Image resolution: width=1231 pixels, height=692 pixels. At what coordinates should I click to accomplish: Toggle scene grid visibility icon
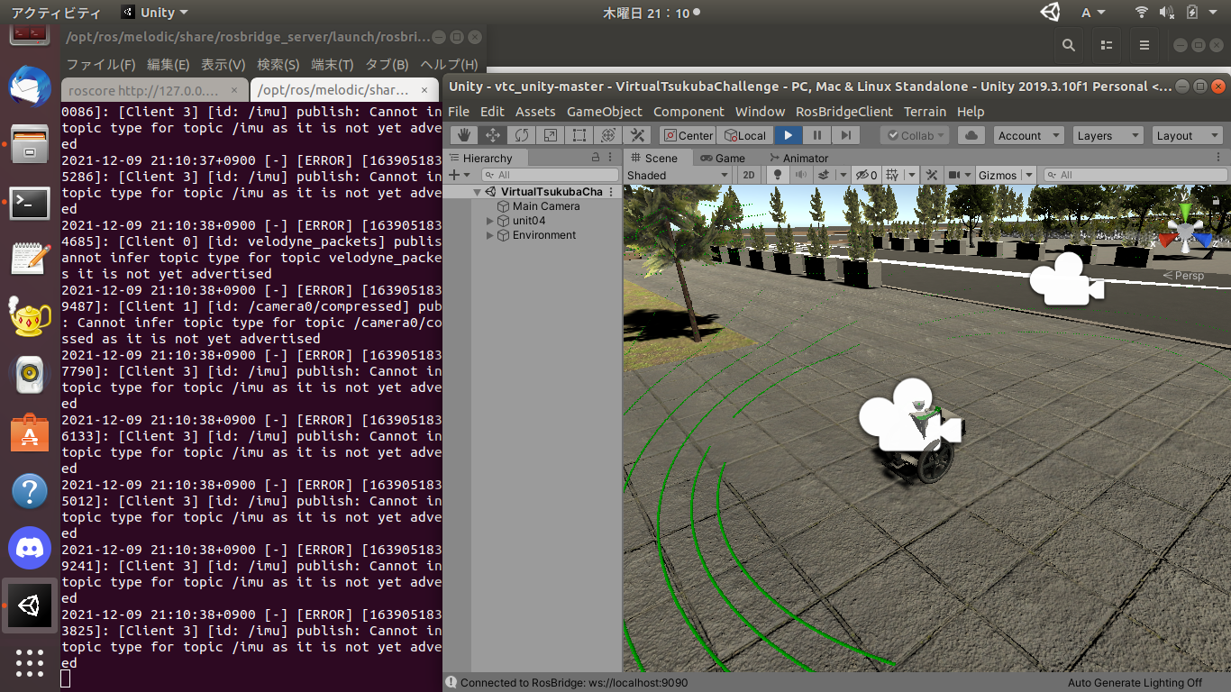coord(892,175)
